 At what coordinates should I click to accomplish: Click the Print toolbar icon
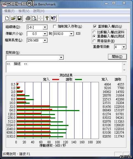tap(28, 18)
